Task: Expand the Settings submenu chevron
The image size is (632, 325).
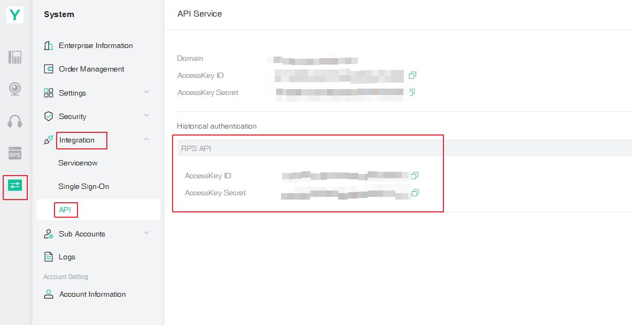Action: [x=146, y=92]
